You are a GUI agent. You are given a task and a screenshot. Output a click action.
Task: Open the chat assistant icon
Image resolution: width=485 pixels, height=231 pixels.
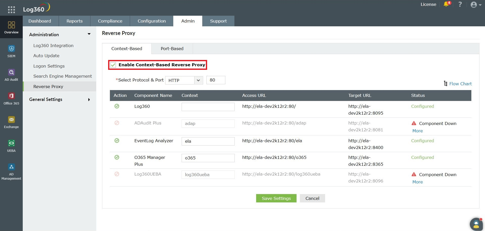[476, 224]
